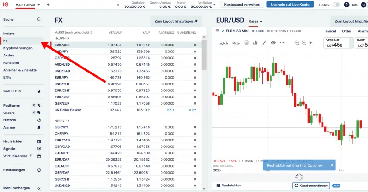This screenshot has width=368, height=192.
Task: Select the US Dollar Basket row
Action: (126, 110)
